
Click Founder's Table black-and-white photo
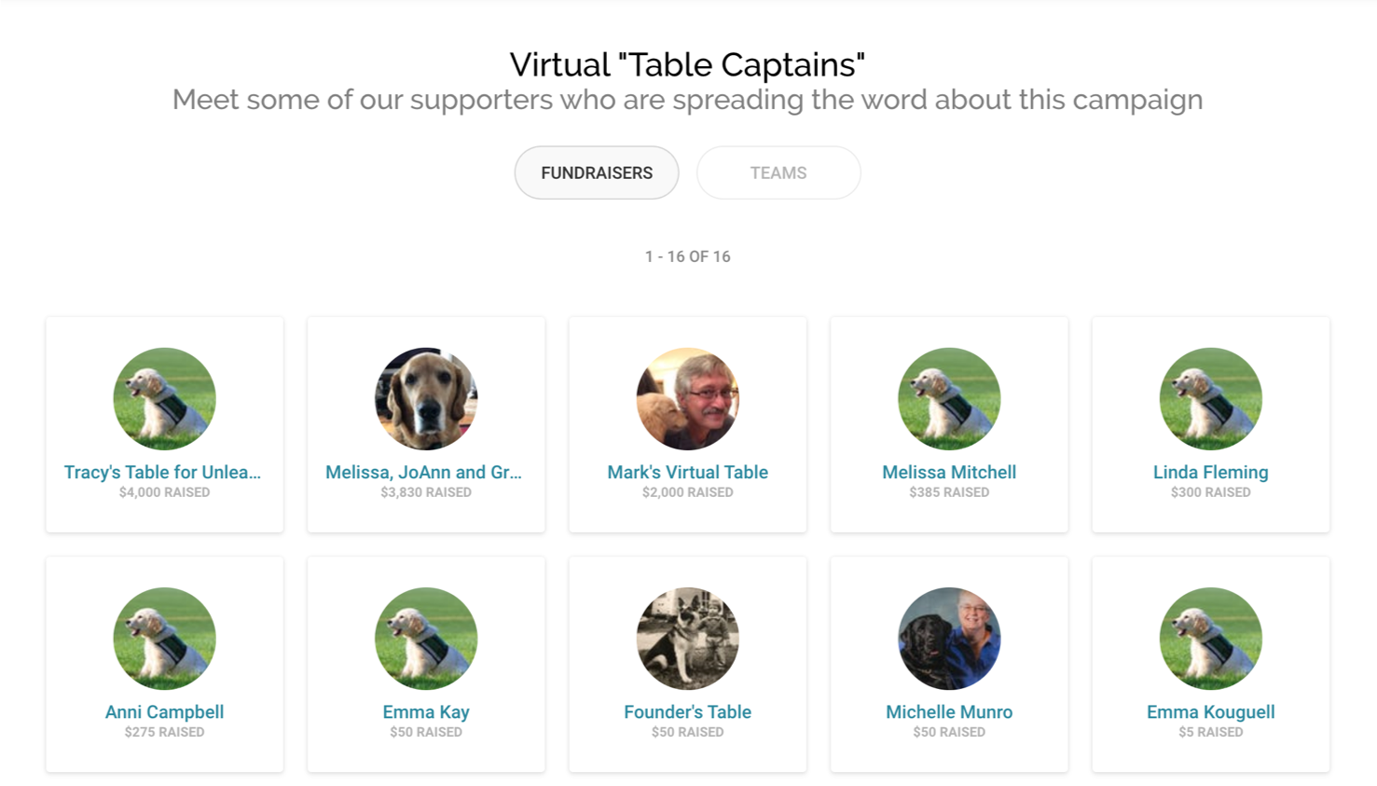pos(688,639)
